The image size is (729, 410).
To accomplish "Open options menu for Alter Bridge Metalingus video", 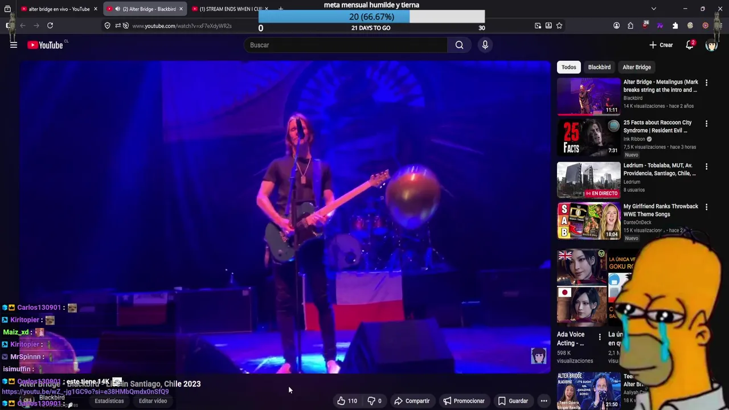I will pyautogui.click(x=706, y=83).
